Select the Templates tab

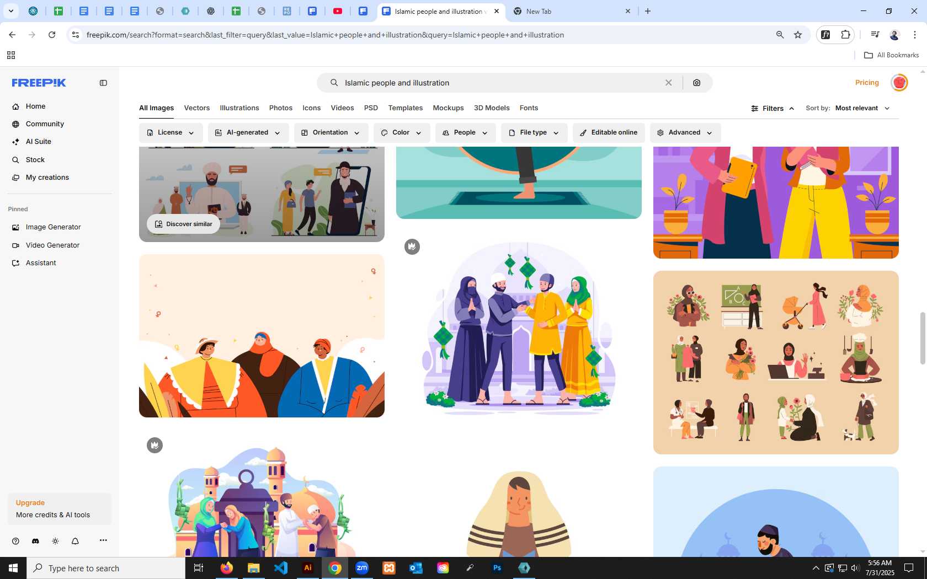(x=406, y=108)
